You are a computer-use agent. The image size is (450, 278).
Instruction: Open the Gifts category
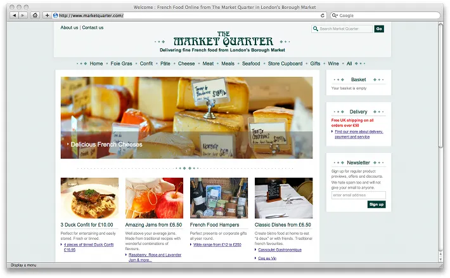click(x=315, y=63)
